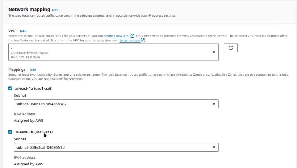This screenshot has width=297, height=168.
Task: Click caret arrow on subnet-06061a37a94a68387 field
Action: [214, 104]
